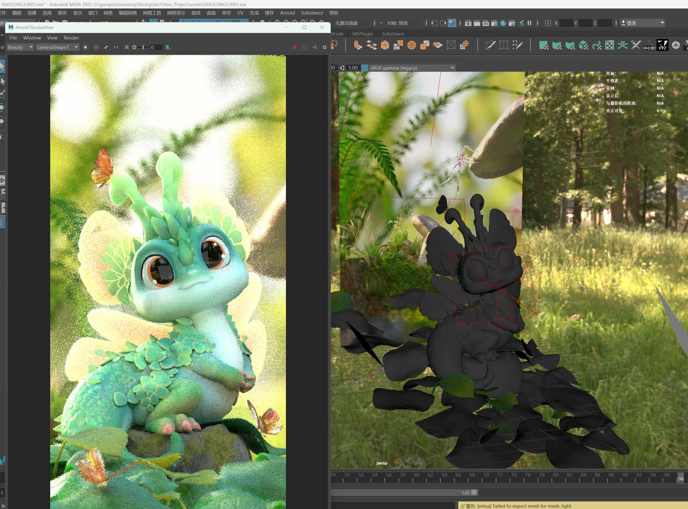Render current frame clapboard icon
Image resolution: width=688 pixels, height=509 pixels.
477,23
